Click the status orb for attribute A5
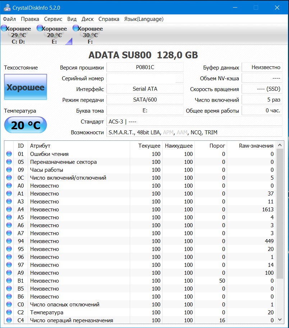289x328 pixels. click(9, 217)
